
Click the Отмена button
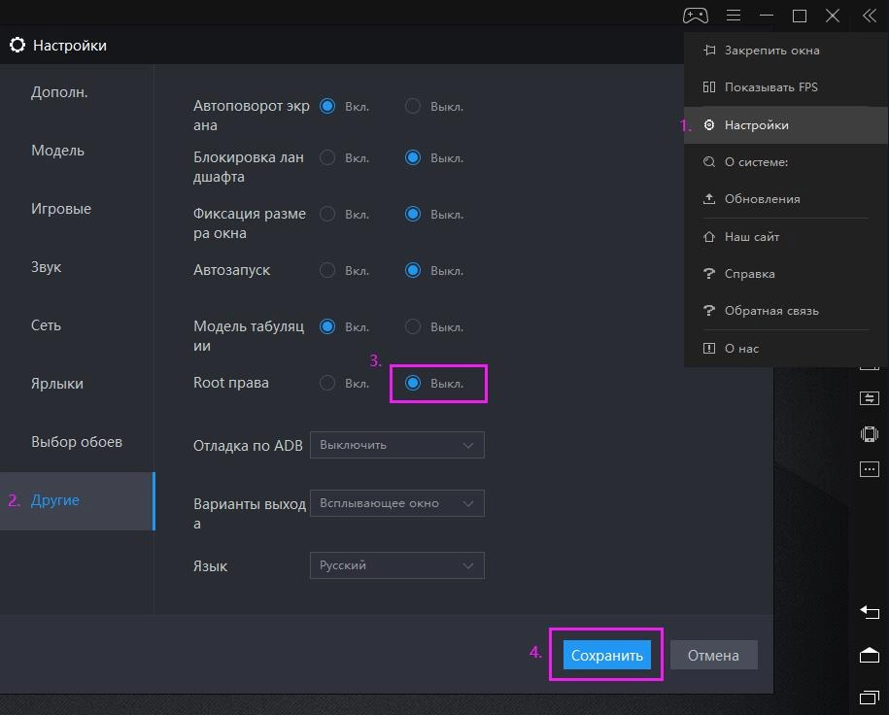[x=713, y=656]
